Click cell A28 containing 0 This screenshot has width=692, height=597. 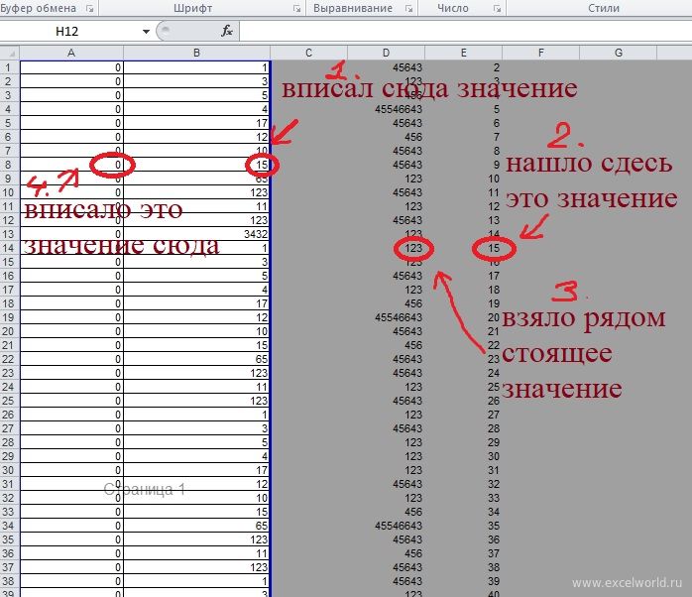point(71,442)
